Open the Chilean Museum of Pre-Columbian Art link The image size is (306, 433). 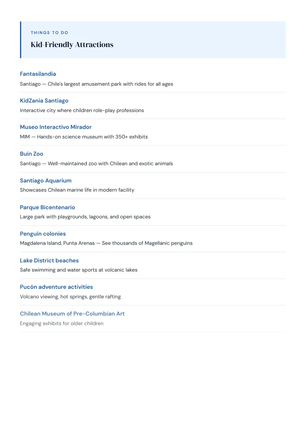tap(72, 314)
